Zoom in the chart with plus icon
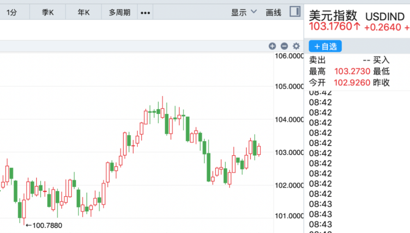Viewport: 410px width, 233px height. [x=272, y=46]
